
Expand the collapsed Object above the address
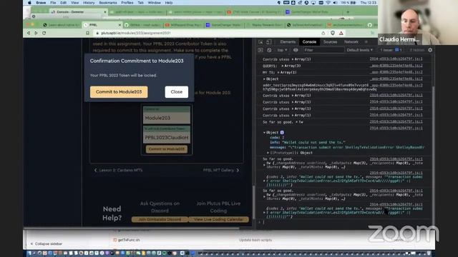coord(271,79)
